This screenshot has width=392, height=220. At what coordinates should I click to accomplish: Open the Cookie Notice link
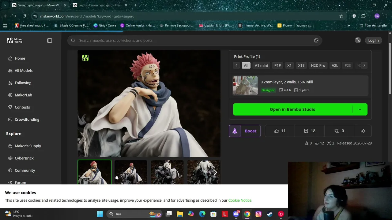(x=240, y=200)
